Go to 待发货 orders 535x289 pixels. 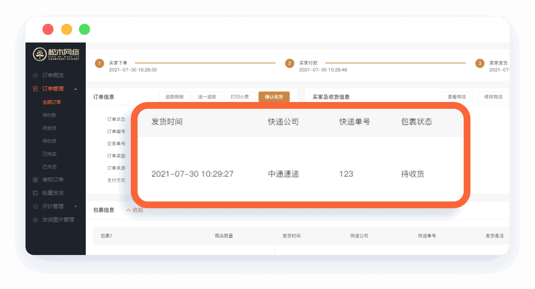click(49, 128)
